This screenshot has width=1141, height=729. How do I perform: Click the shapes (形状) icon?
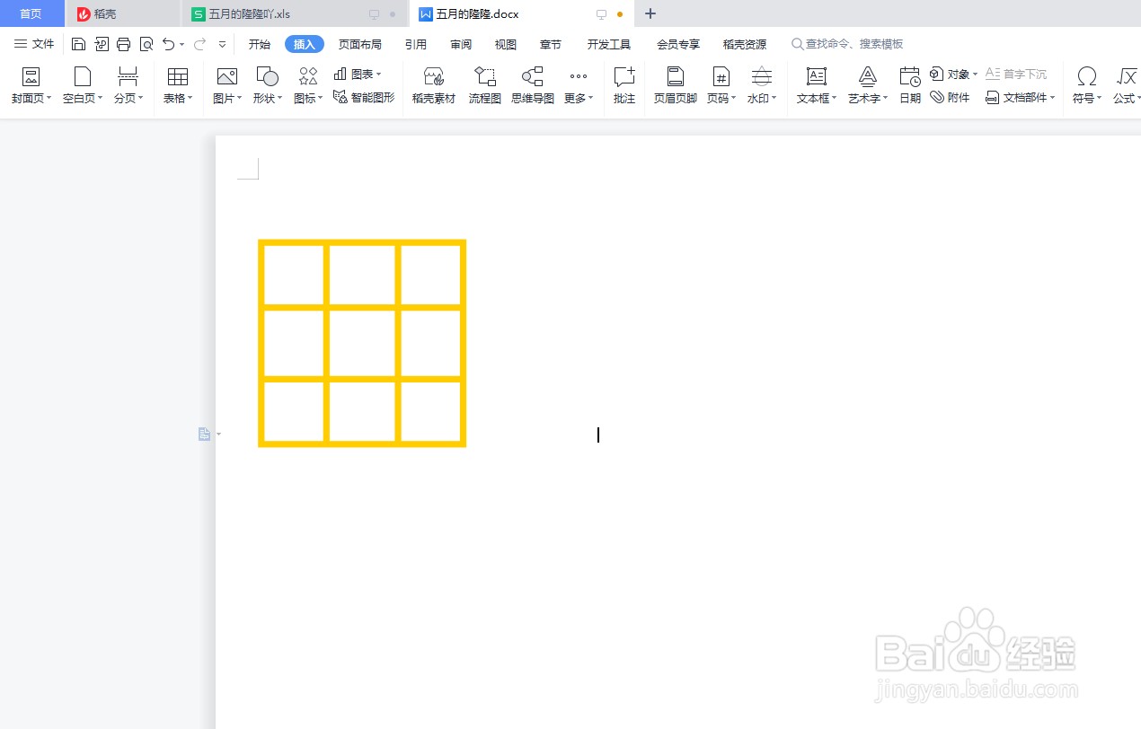(267, 76)
